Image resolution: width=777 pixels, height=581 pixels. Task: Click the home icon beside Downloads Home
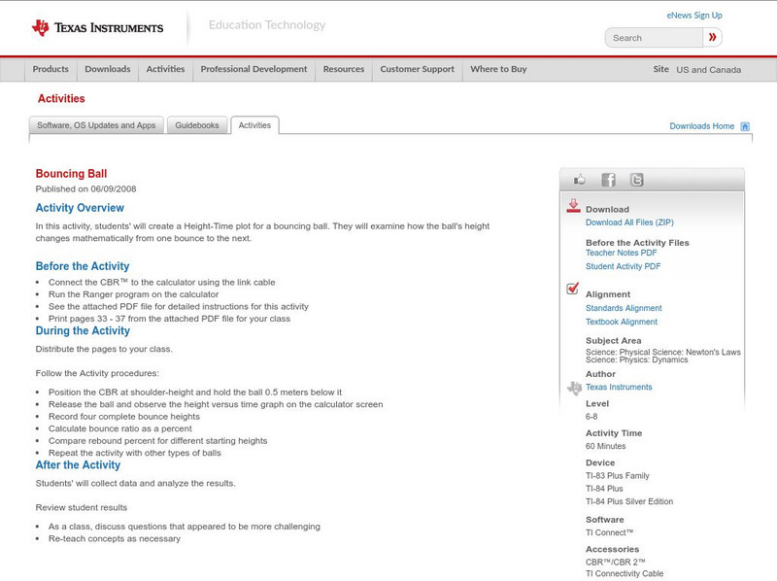(745, 126)
